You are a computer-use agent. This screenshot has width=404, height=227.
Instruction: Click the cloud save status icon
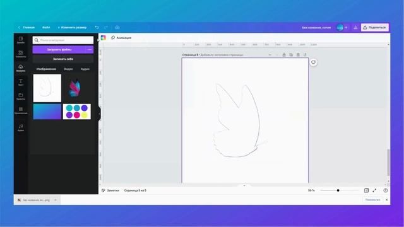117,27
